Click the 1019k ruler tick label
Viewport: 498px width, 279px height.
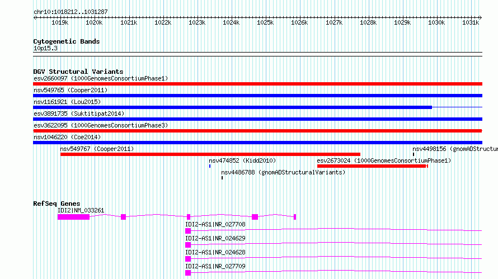coord(60,22)
